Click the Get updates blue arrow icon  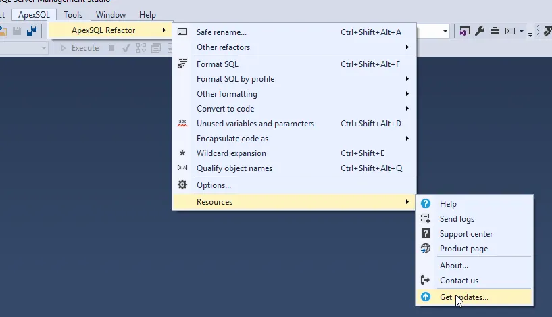[426, 297]
